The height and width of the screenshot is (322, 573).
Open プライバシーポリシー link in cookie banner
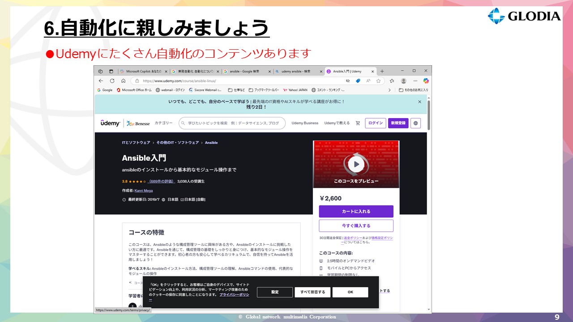click(x=235, y=295)
